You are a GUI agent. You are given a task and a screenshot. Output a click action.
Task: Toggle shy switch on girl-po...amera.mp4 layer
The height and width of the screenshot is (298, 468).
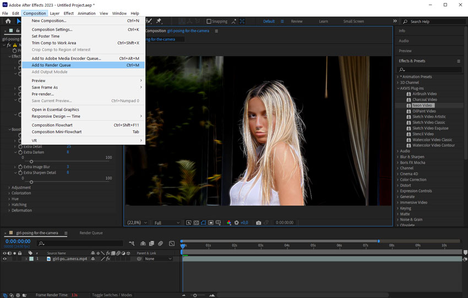pos(93,259)
